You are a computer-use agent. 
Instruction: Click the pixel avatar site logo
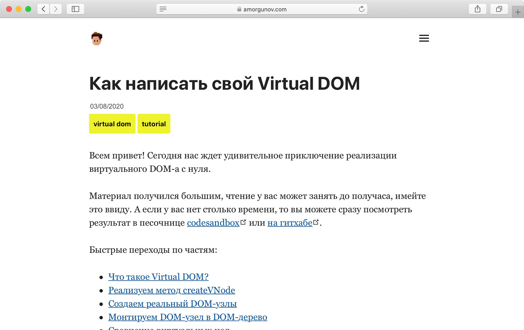97,39
